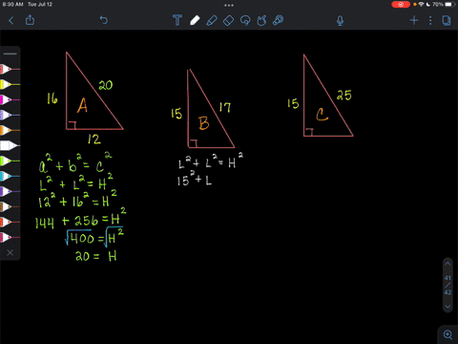Collapse pen palette with top handle
This screenshot has width=458, height=344.
[10, 54]
